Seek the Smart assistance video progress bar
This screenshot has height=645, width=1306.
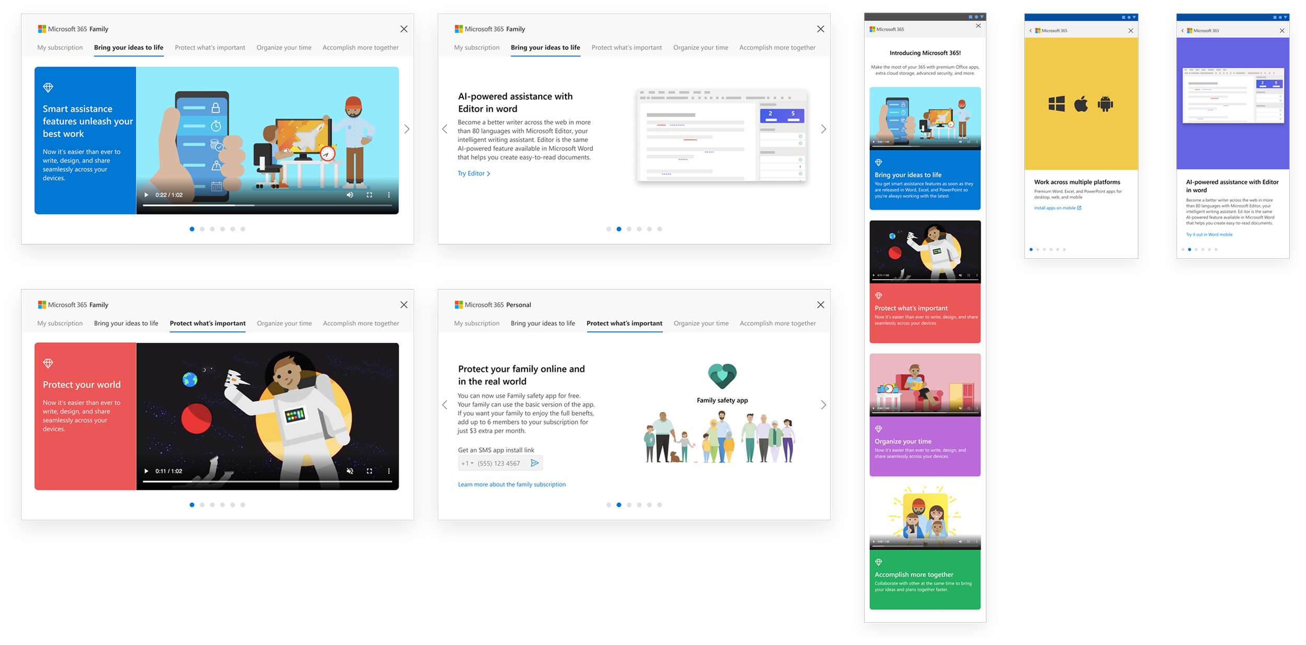point(266,206)
